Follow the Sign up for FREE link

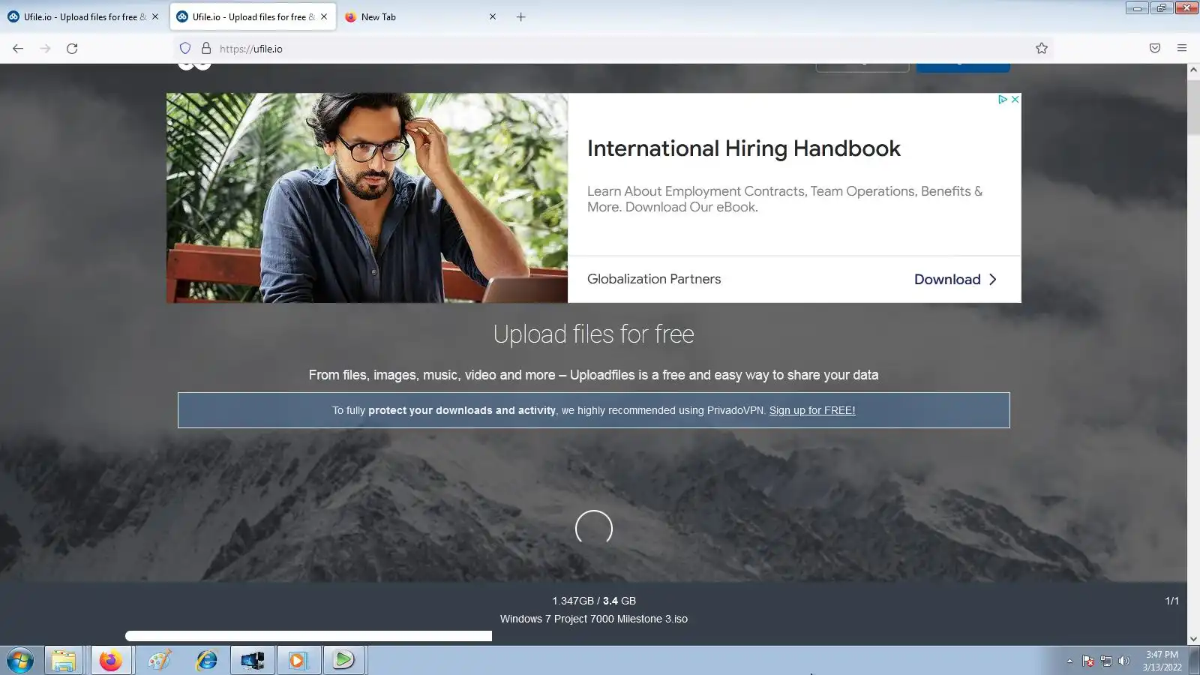[x=812, y=410]
